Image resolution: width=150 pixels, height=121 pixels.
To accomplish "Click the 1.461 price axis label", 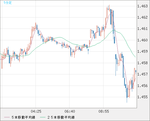I will 142,29.
